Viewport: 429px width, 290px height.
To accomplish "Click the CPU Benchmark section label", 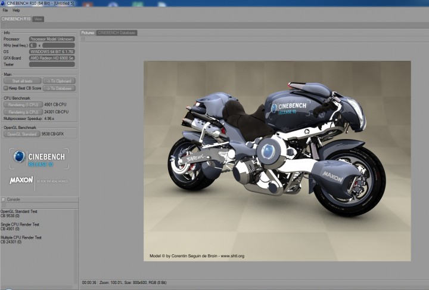I will (17, 98).
